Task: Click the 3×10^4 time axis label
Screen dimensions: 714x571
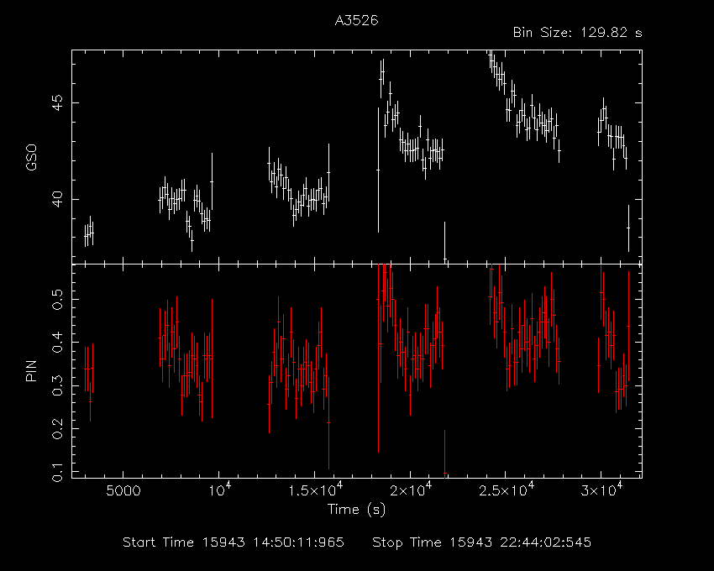Action: point(602,489)
